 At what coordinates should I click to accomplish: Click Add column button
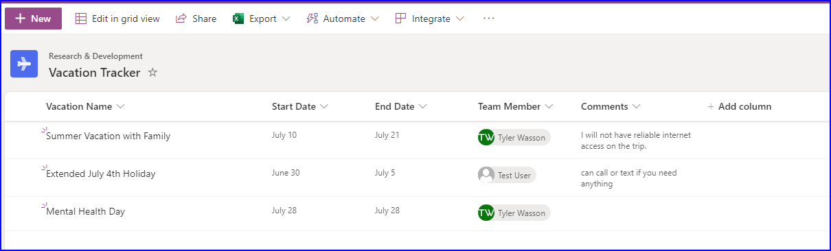coord(740,106)
